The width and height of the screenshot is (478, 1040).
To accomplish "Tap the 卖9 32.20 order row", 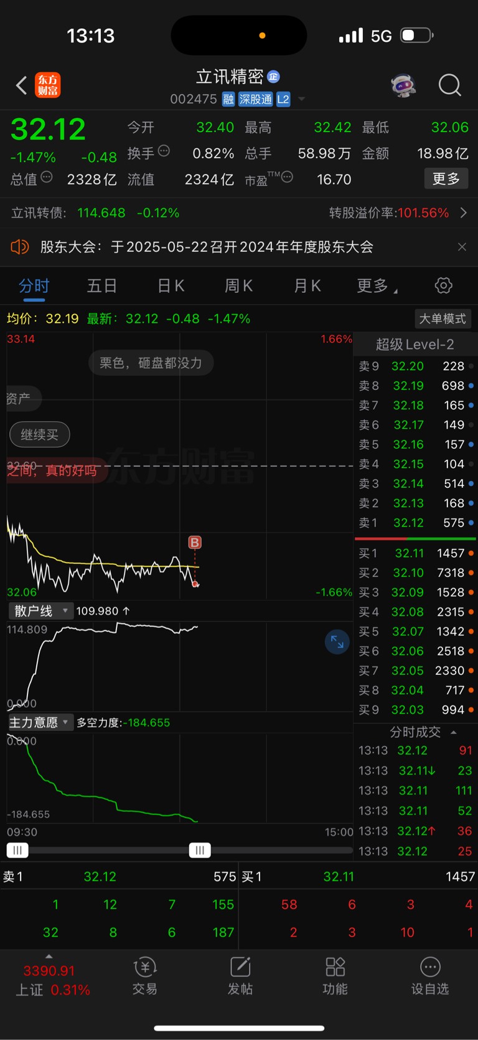I will pyautogui.click(x=416, y=366).
